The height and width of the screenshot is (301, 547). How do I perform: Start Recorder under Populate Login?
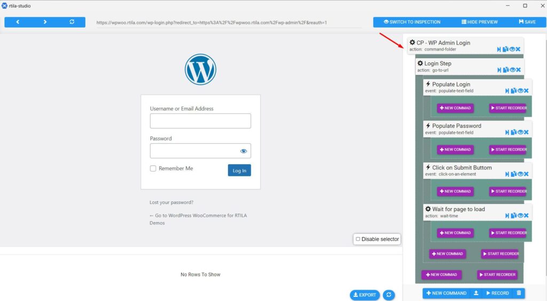click(x=509, y=108)
